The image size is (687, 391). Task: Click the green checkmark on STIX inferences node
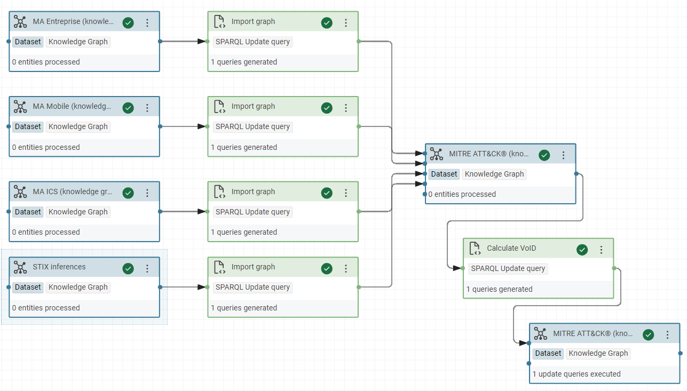pos(128,268)
